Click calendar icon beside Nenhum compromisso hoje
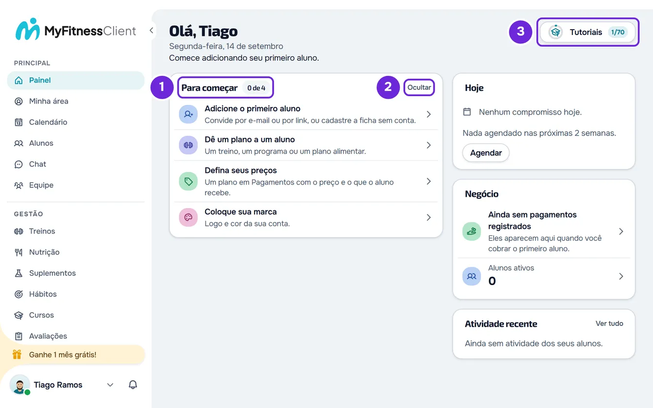653x408 pixels. click(x=467, y=112)
